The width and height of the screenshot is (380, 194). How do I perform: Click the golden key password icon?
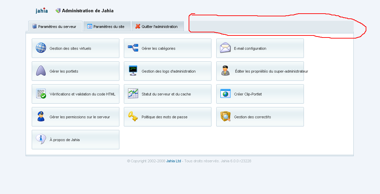click(133, 117)
